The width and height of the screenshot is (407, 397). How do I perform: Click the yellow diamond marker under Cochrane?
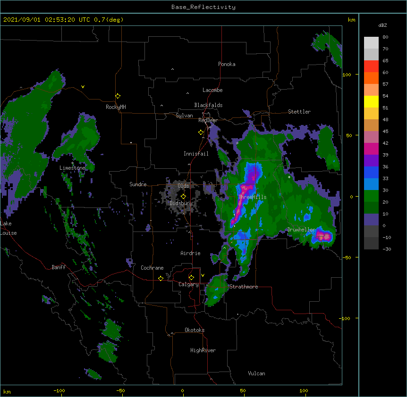(x=161, y=278)
